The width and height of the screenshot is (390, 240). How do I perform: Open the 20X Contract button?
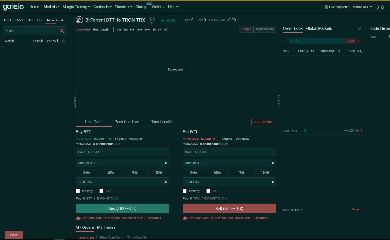pos(263,122)
